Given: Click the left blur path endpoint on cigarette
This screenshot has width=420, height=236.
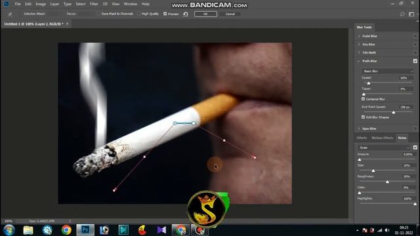Looking at the screenshot, I should pyautogui.click(x=175, y=123).
